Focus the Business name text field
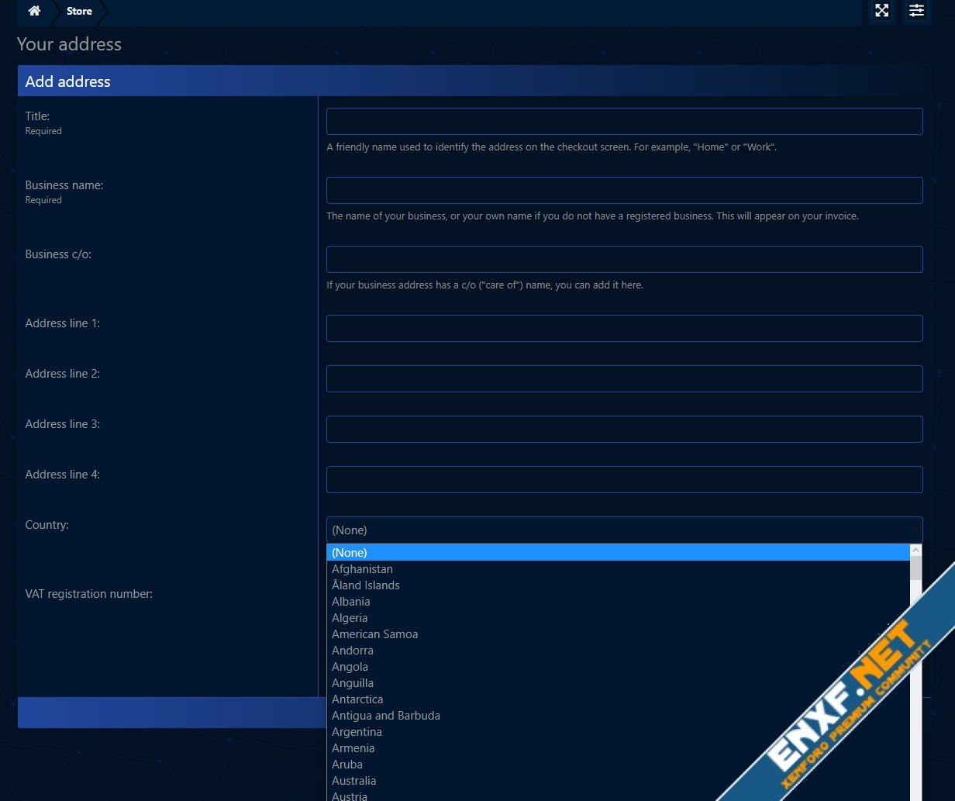Screen dimensions: 955x801 [624, 191]
